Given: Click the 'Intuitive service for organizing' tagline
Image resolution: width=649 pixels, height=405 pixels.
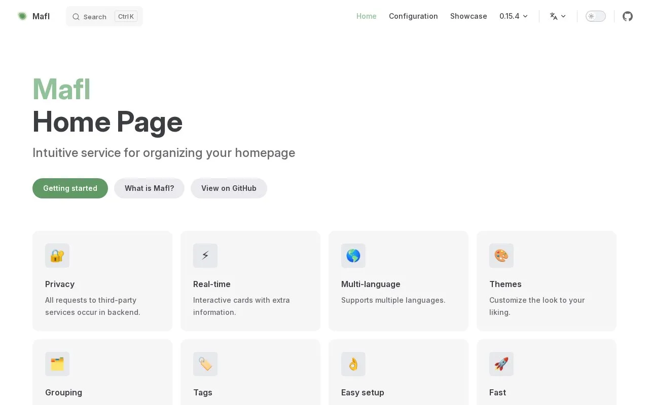Looking at the screenshot, I should click(164, 153).
